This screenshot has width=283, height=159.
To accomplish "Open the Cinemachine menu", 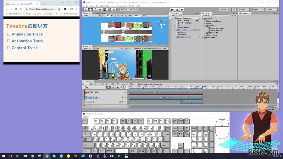I will pos(122,6).
